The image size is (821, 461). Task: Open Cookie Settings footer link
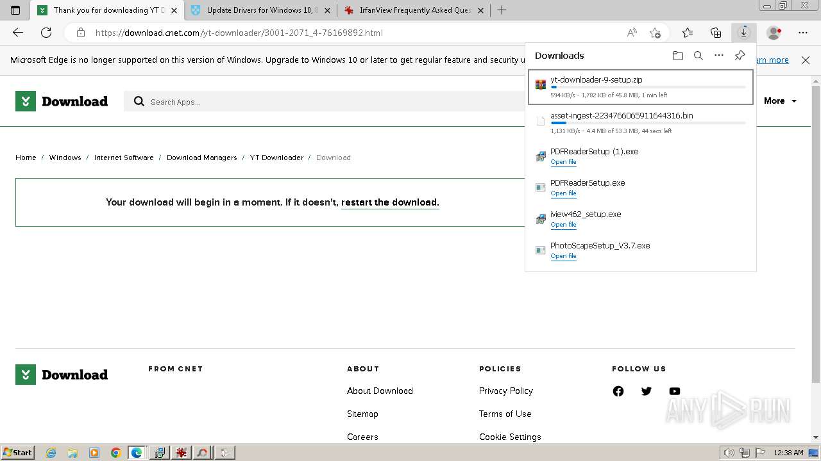click(x=510, y=437)
